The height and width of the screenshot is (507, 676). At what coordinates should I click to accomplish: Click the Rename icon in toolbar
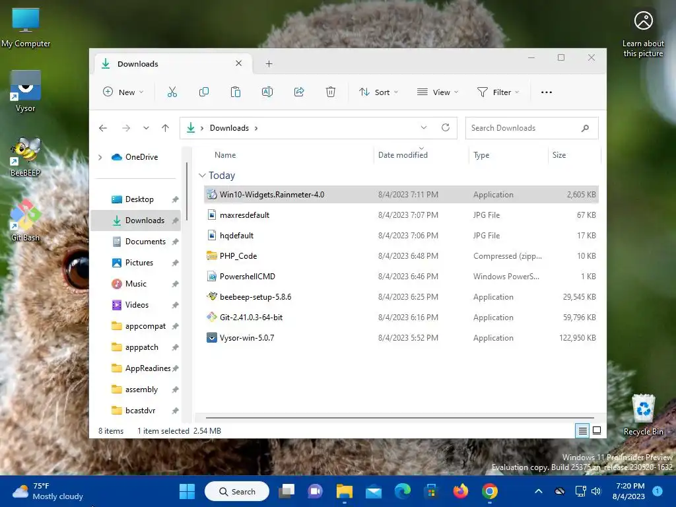coord(267,92)
